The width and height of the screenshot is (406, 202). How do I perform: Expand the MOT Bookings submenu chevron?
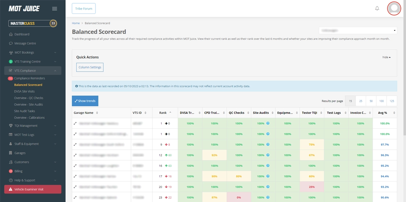click(x=55, y=53)
